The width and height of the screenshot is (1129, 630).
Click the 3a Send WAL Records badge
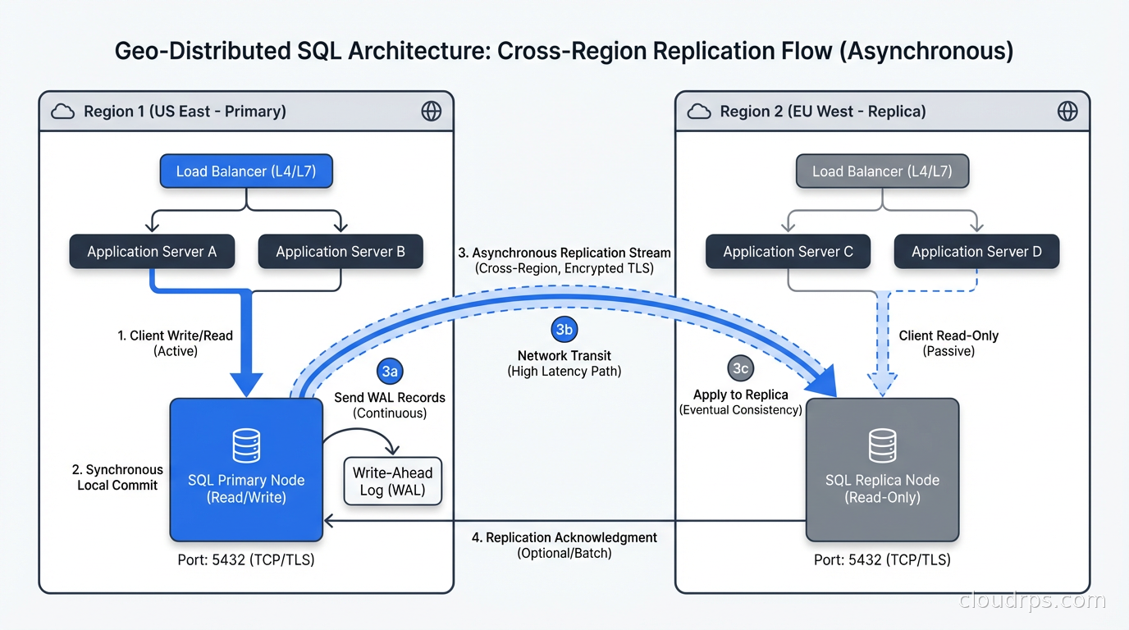point(390,371)
